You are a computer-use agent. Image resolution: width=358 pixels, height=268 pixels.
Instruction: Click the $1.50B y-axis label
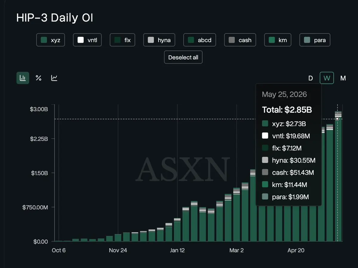(39, 173)
